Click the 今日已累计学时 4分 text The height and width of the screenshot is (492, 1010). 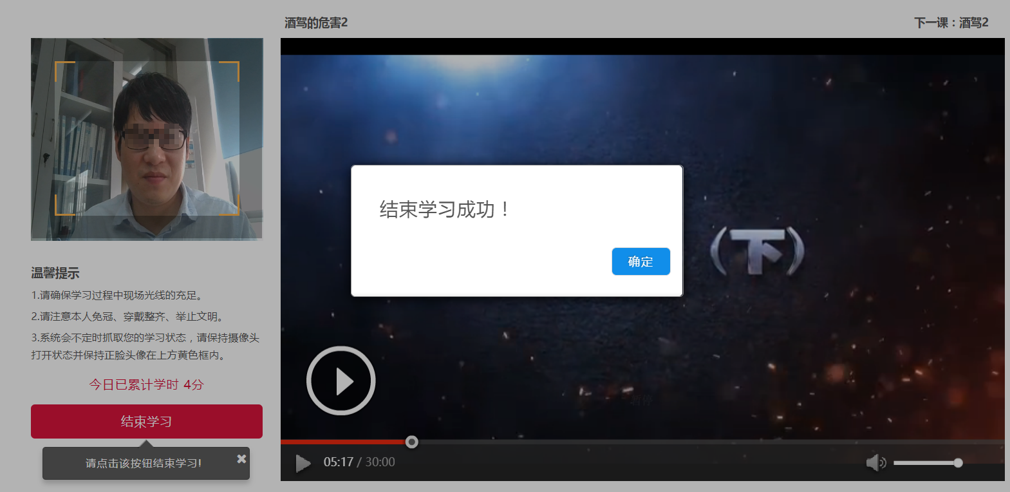(146, 384)
